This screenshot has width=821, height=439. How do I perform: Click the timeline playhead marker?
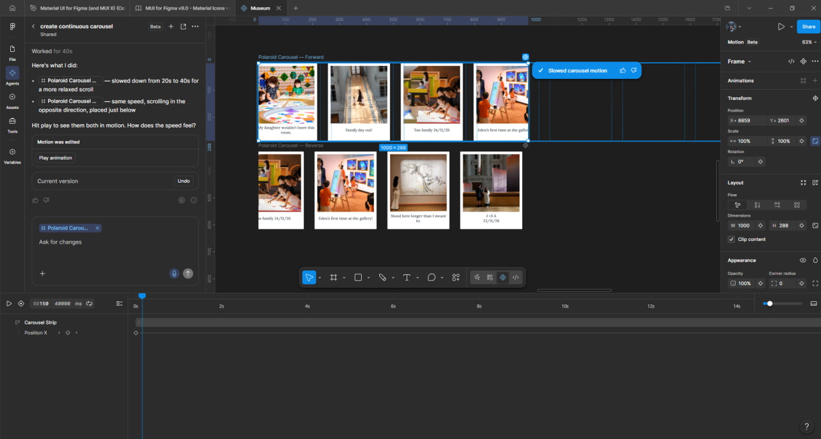click(x=142, y=295)
